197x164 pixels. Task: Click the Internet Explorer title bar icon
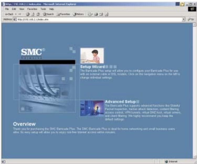[x=3, y=4]
